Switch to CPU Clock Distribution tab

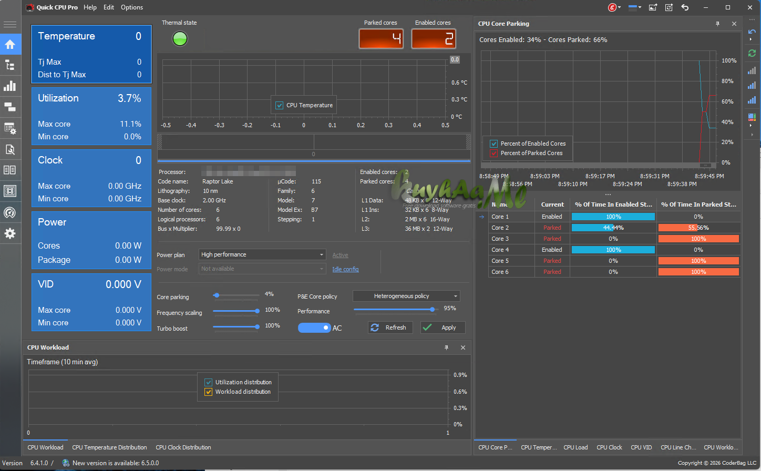(x=183, y=447)
